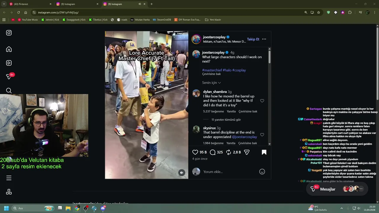Screen dimensions: 379x213
Task: Open comments via the speech bubble icon
Action: pyautogui.click(x=213, y=152)
